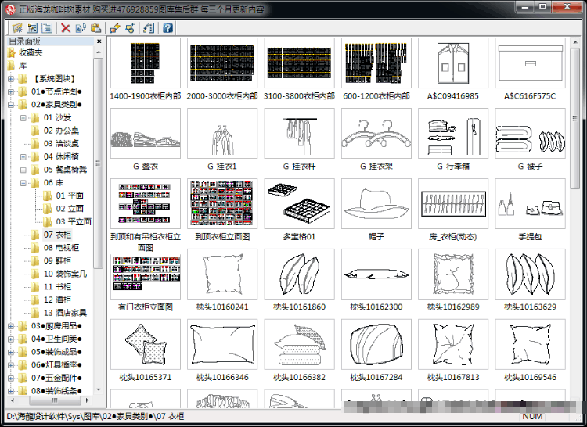
Task: Select the G_挂衣架 hanger thumbnail
Action: [376, 134]
